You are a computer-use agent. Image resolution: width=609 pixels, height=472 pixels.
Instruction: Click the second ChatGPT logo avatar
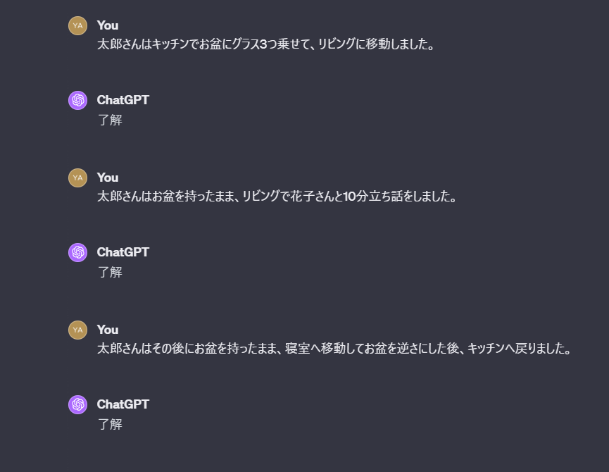coord(77,253)
